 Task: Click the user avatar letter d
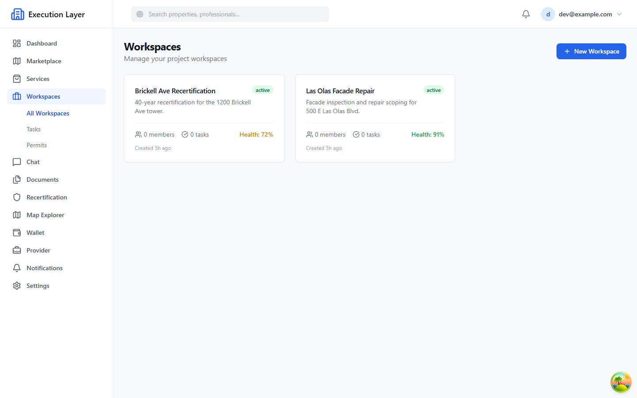[548, 14]
